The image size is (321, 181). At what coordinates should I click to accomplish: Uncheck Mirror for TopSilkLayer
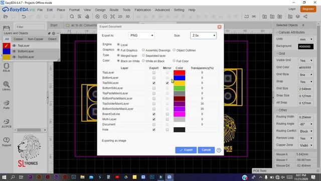tap(167, 83)
